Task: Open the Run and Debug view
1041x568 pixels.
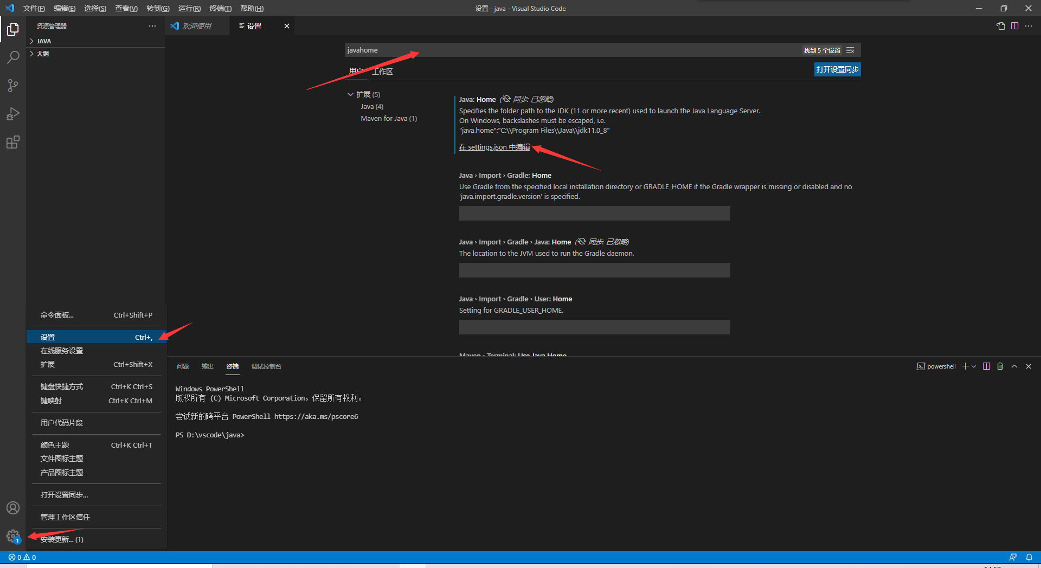Action: tap(13, 114)
